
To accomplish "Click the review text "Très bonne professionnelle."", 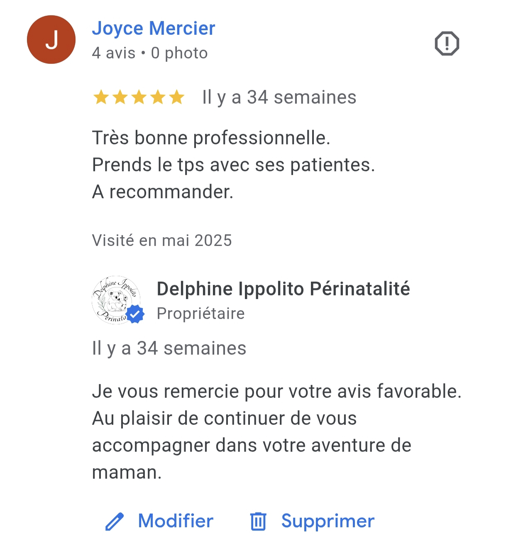I will tap(211, 138).
